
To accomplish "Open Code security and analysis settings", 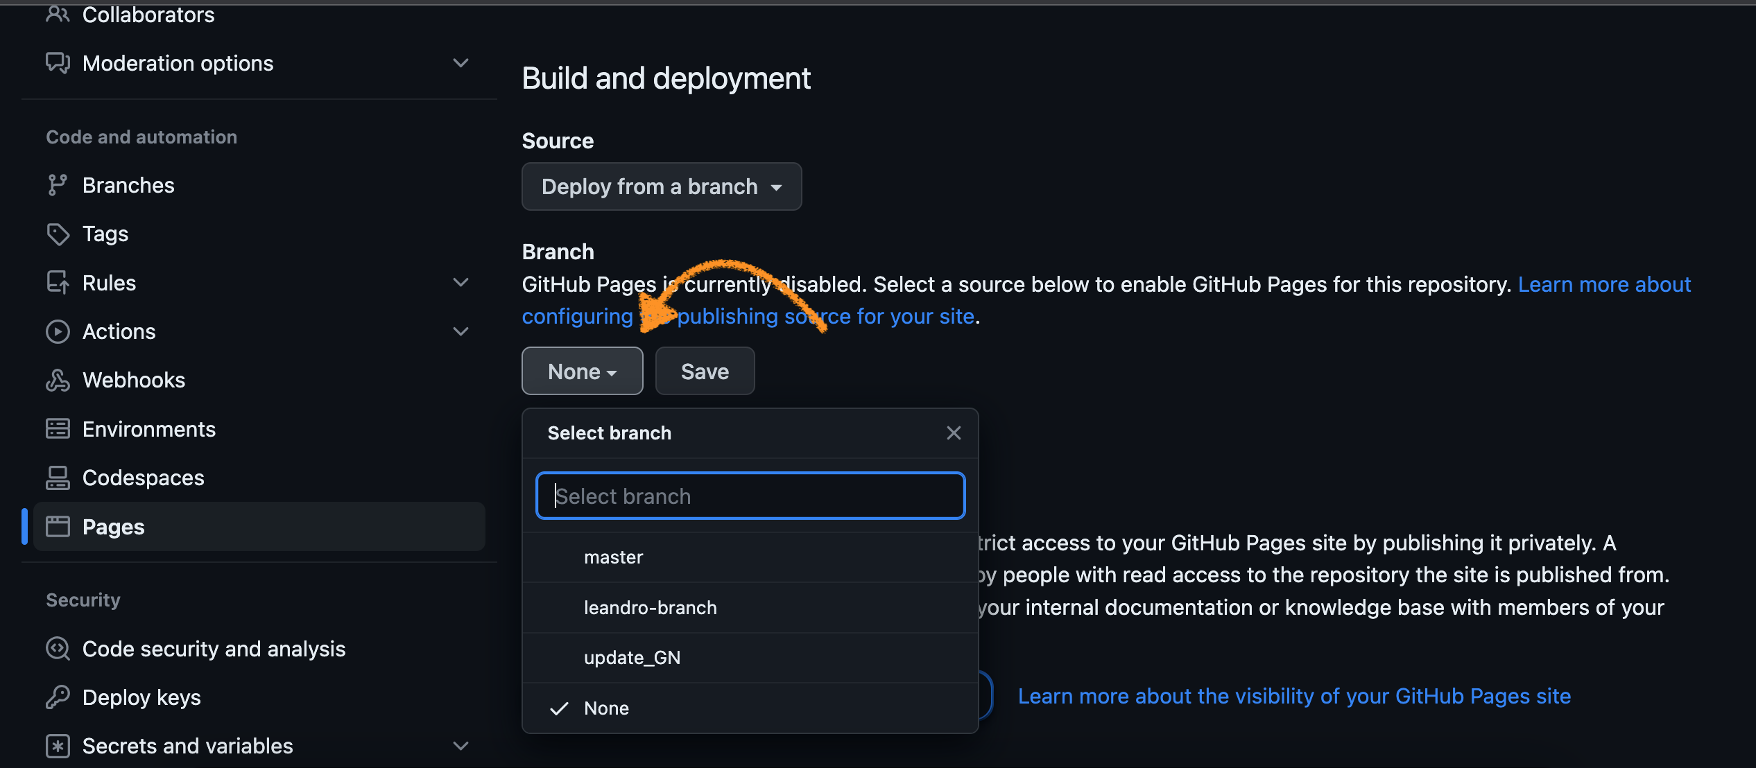I will pos(214,649).
